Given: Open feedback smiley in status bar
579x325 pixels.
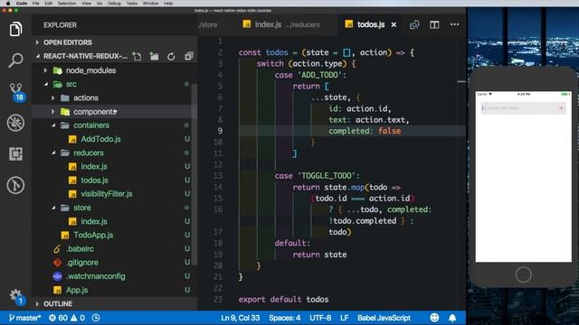Looking at the screenshot, I should tap(434, 318).
